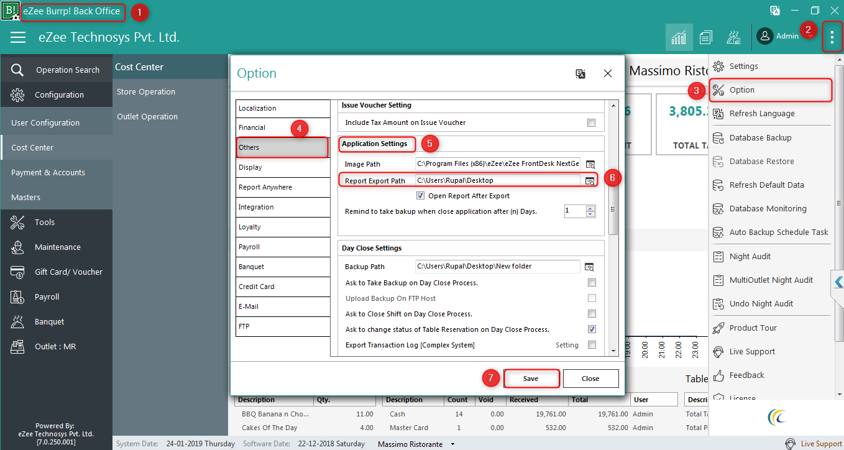
Task: Toggle Ask to change Table Reservation status checkbox
Action: coord(592,329)
